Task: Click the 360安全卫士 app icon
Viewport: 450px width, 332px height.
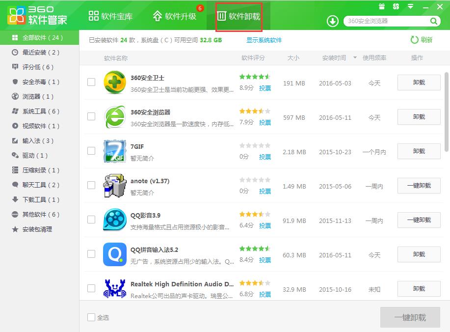Action: 115,83
